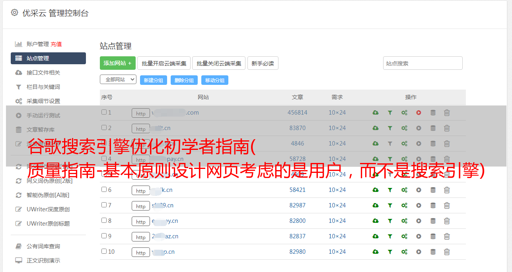Delete site in row 1 with trash icon
The image size is (512, 272).
pos(447,113)
